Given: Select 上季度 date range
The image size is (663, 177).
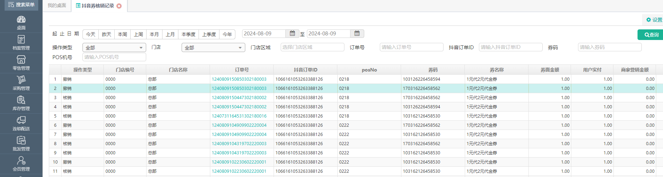Looking at the screenshot, I should point(209,34).
